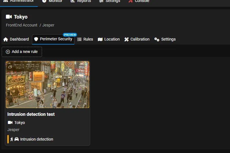Click the Administrator people icon
This screenshot has width=230, height=153.
click(6, 1)
